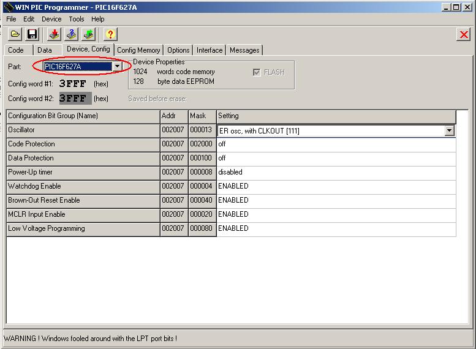Click the status bar LPT port warning text

tap(90, 339)
